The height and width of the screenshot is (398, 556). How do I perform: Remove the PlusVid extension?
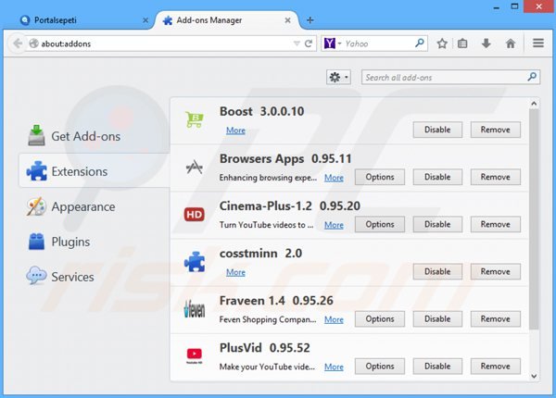coord(496,367)
